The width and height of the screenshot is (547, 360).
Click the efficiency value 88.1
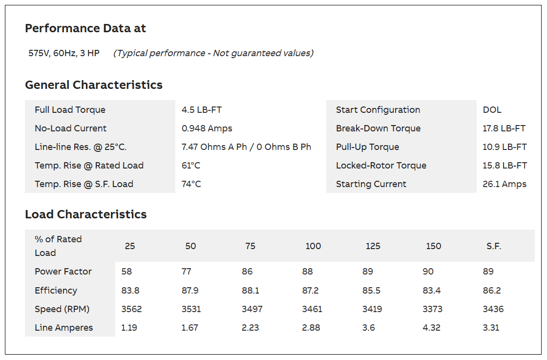click(251, 290)
